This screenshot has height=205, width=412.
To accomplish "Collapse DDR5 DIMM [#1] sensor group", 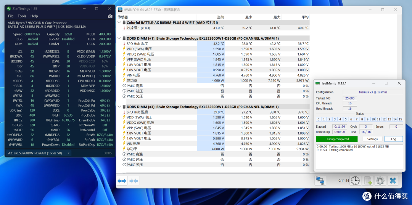I will click(119, 38).
